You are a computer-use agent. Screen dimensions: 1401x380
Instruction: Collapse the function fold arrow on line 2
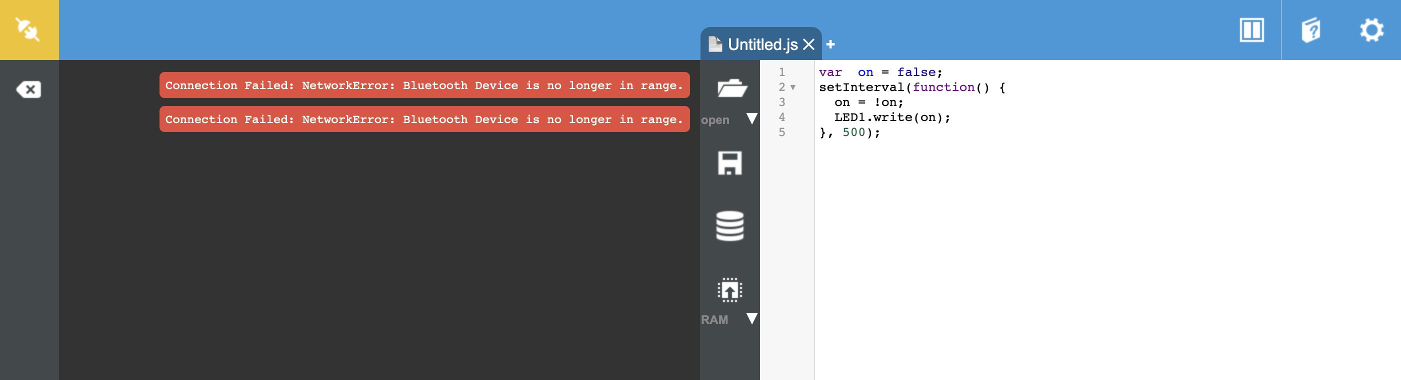(x=793, y=87)
